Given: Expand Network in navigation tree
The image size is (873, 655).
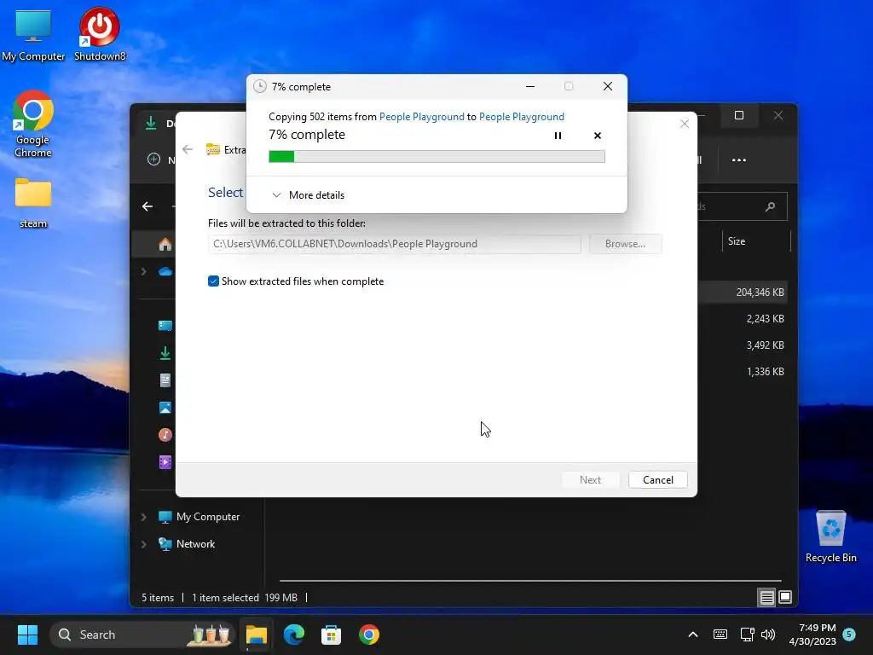Looking at the screenshot, I should click(143, 544).
